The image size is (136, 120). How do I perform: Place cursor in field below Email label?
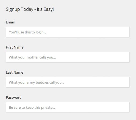pos(68,32)
